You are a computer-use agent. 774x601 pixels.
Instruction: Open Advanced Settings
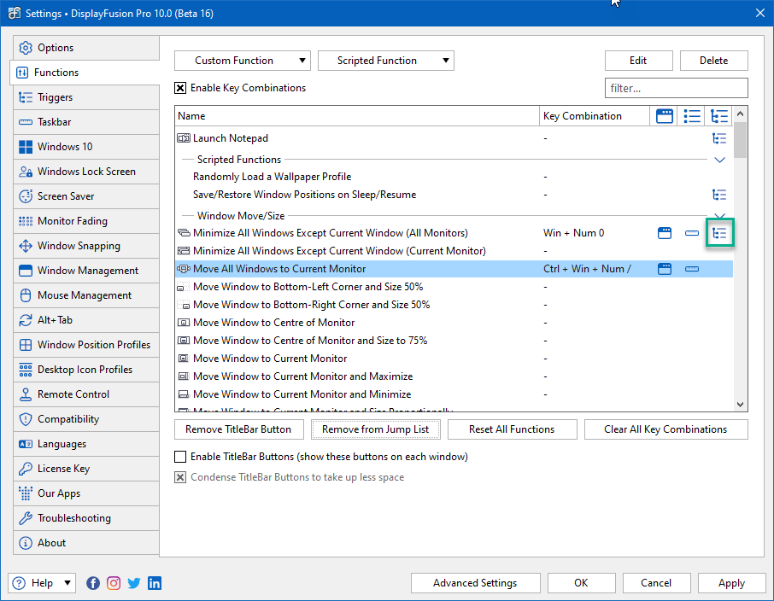(475, 583)
